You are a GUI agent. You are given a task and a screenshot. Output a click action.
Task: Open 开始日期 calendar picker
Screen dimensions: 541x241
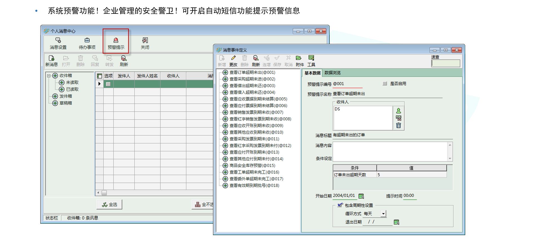361,196
